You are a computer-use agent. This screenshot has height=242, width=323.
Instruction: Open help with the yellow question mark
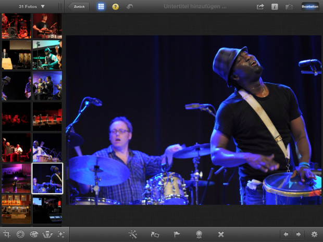pyautogui.click(x=115, y=7)
